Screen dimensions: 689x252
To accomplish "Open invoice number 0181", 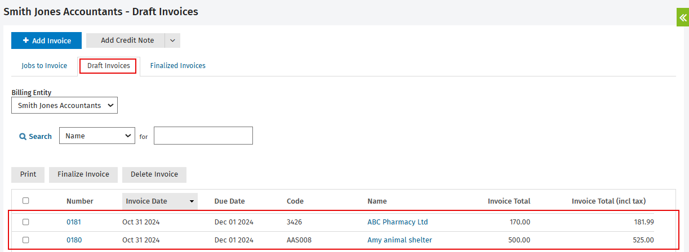I will 74,222.
